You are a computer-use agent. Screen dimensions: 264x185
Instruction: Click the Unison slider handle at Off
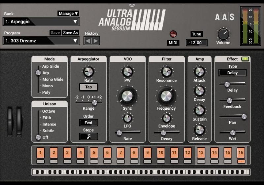click(x=38, y=137)
